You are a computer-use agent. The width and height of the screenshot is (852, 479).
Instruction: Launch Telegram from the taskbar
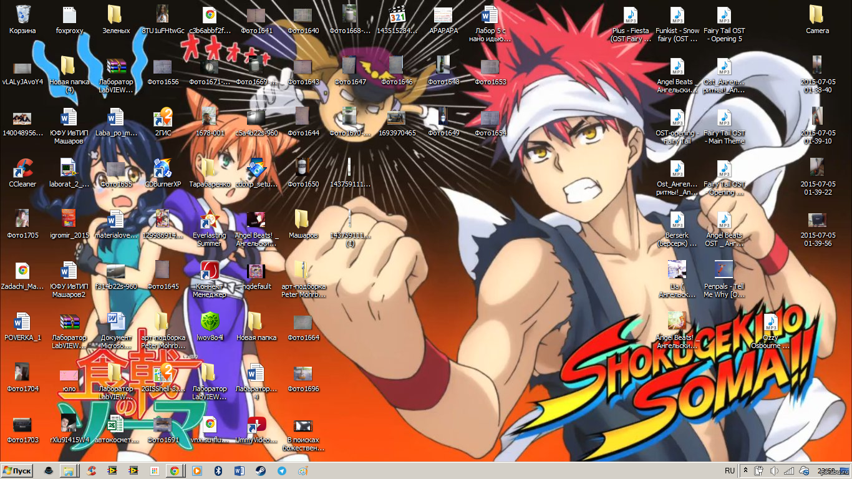(281, 471)
